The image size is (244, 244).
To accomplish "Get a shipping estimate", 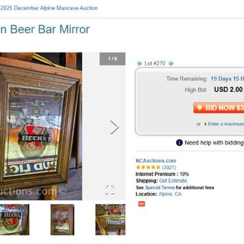I will tap(173, 181).
